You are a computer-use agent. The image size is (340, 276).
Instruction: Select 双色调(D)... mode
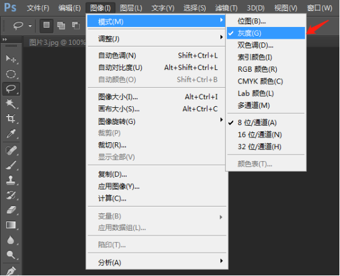pos(266,45)
